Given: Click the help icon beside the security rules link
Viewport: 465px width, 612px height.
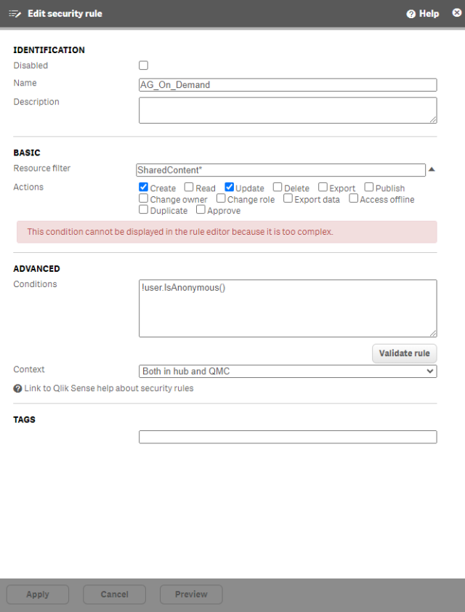Looking at the screenshot, I should tap(16, 388).
